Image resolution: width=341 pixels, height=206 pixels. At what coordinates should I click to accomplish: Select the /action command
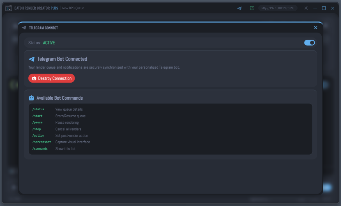tap(38, 135)
